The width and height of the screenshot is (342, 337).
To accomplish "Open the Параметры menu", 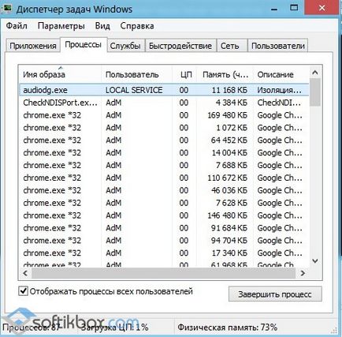I will pyautogui.click(x=61, y=26).
